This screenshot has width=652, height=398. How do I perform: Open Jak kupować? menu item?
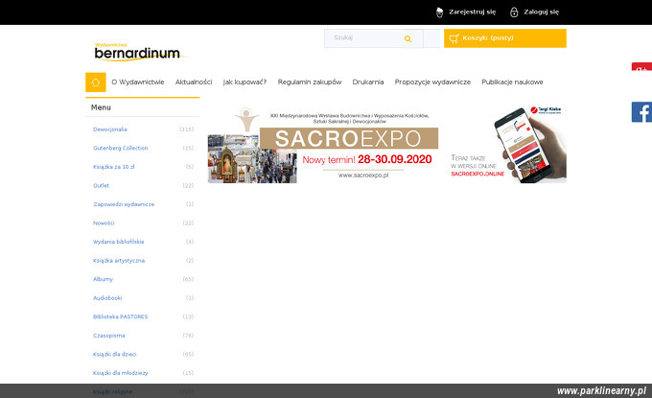click(244, 82)
